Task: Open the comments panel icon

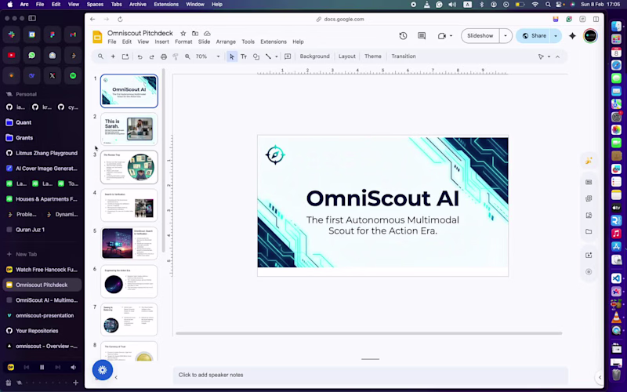Action: tap(422, 35)
